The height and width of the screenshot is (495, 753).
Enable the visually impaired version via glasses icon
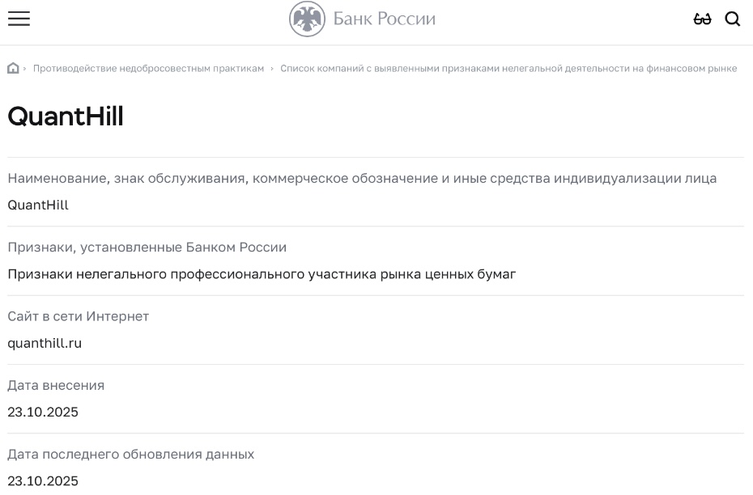click(x=702, y=19)
